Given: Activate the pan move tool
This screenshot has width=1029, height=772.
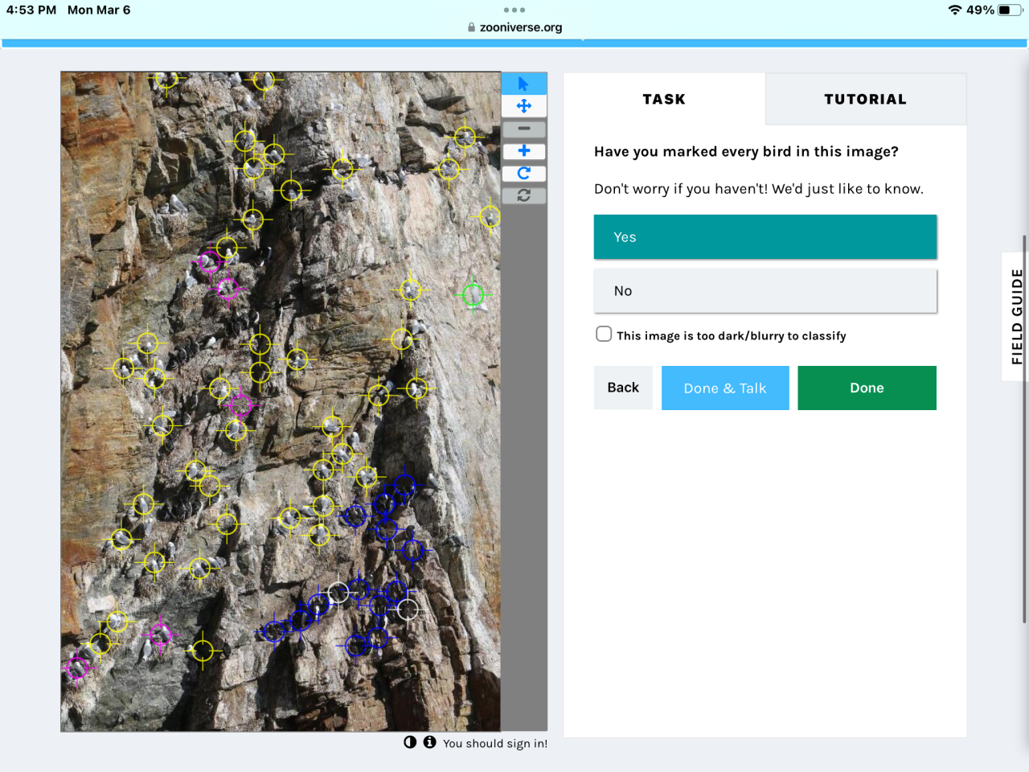Looking at the screenshot, I should click(523, 106).
